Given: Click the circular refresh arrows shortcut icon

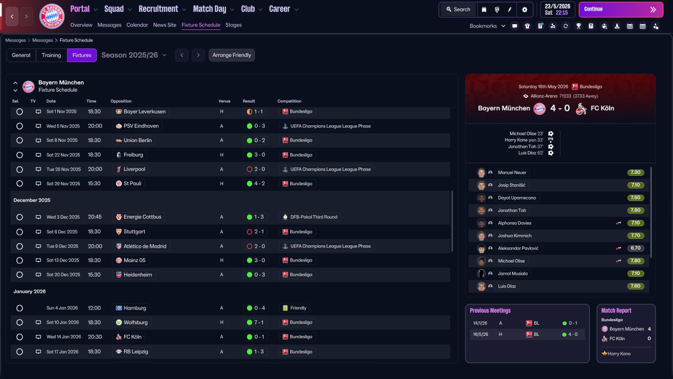Looking at the screenshot, I should coord(566,26).
